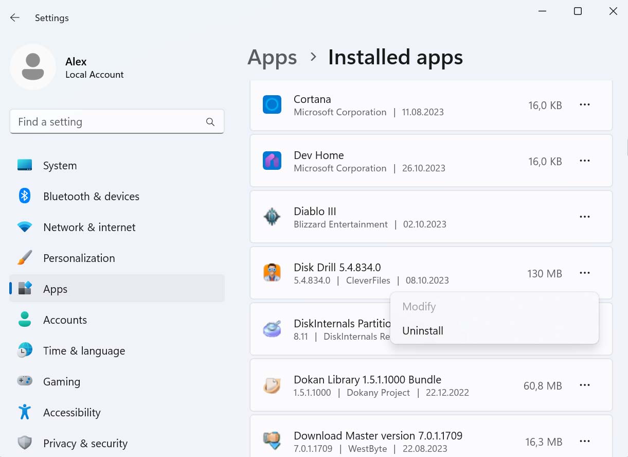628x457 pixels.
Task: Click the Dev Home app icon
Action: [272, 161]
